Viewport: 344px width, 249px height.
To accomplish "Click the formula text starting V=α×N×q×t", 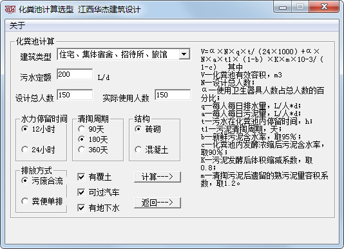I will point(262,59).
